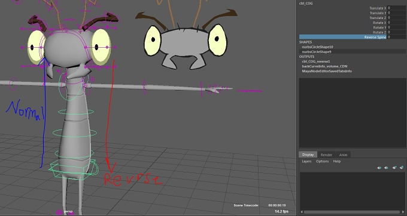The height and width of the screenshot is (216, 407).
Task: Select the Reverse Spine attribute label
Action: click(375, 37)
